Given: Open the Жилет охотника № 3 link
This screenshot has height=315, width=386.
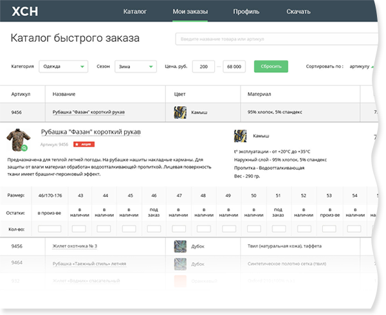Looking at the screenshot, I should [75, 246].
